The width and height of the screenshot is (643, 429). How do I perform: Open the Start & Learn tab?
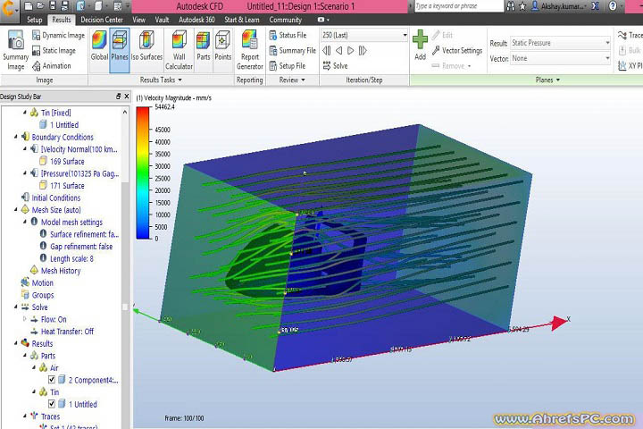pyautogui.click(x=241, y=20)
